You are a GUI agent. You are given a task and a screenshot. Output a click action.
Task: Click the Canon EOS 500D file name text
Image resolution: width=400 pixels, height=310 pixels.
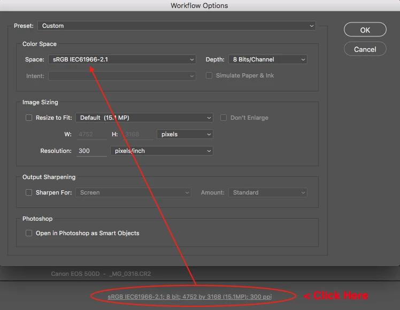tap(101, 274)
